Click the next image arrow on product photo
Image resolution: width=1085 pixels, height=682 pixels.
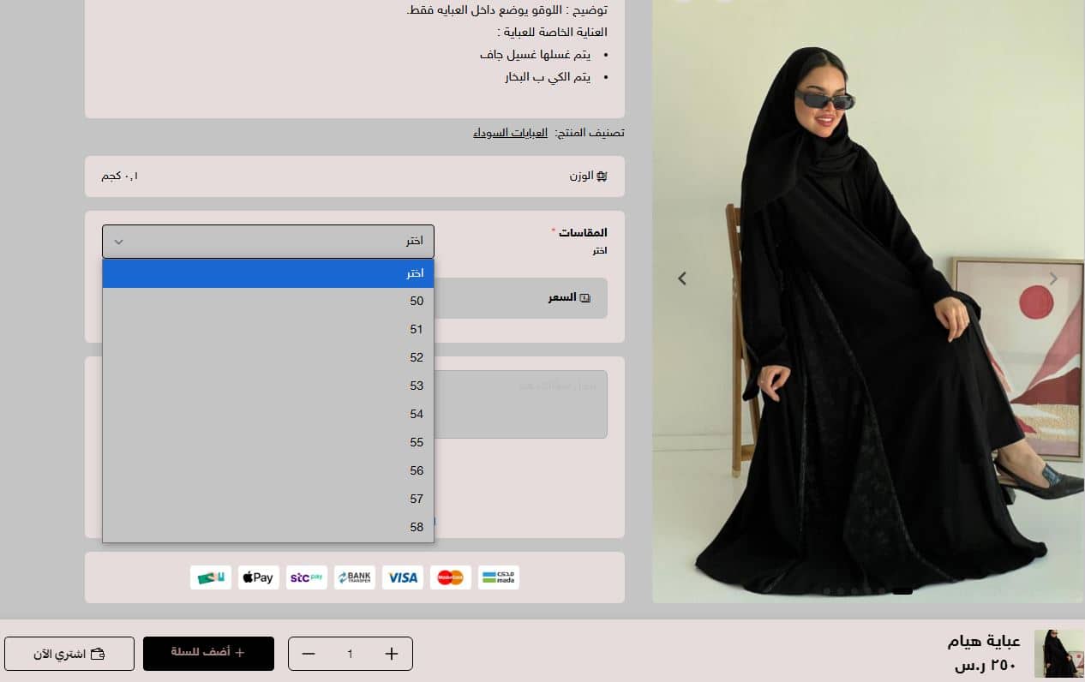tap(1053, 278)
